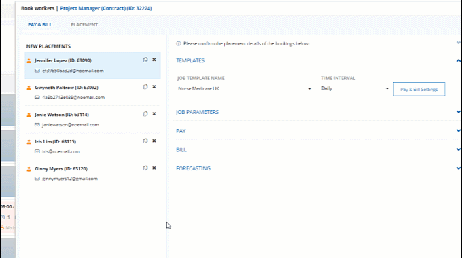
Task: Open Project Manager (Contract) job link
Action: tap(106, 8)
